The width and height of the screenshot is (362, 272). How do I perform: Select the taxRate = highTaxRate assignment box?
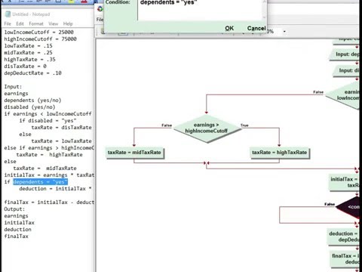coord(280,153)
